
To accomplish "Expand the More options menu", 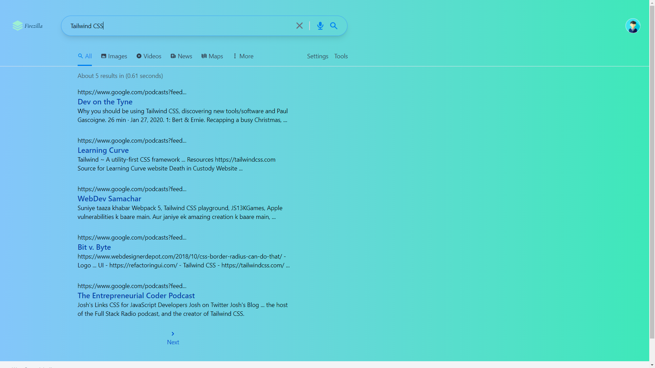I will [x=243, y=56].
